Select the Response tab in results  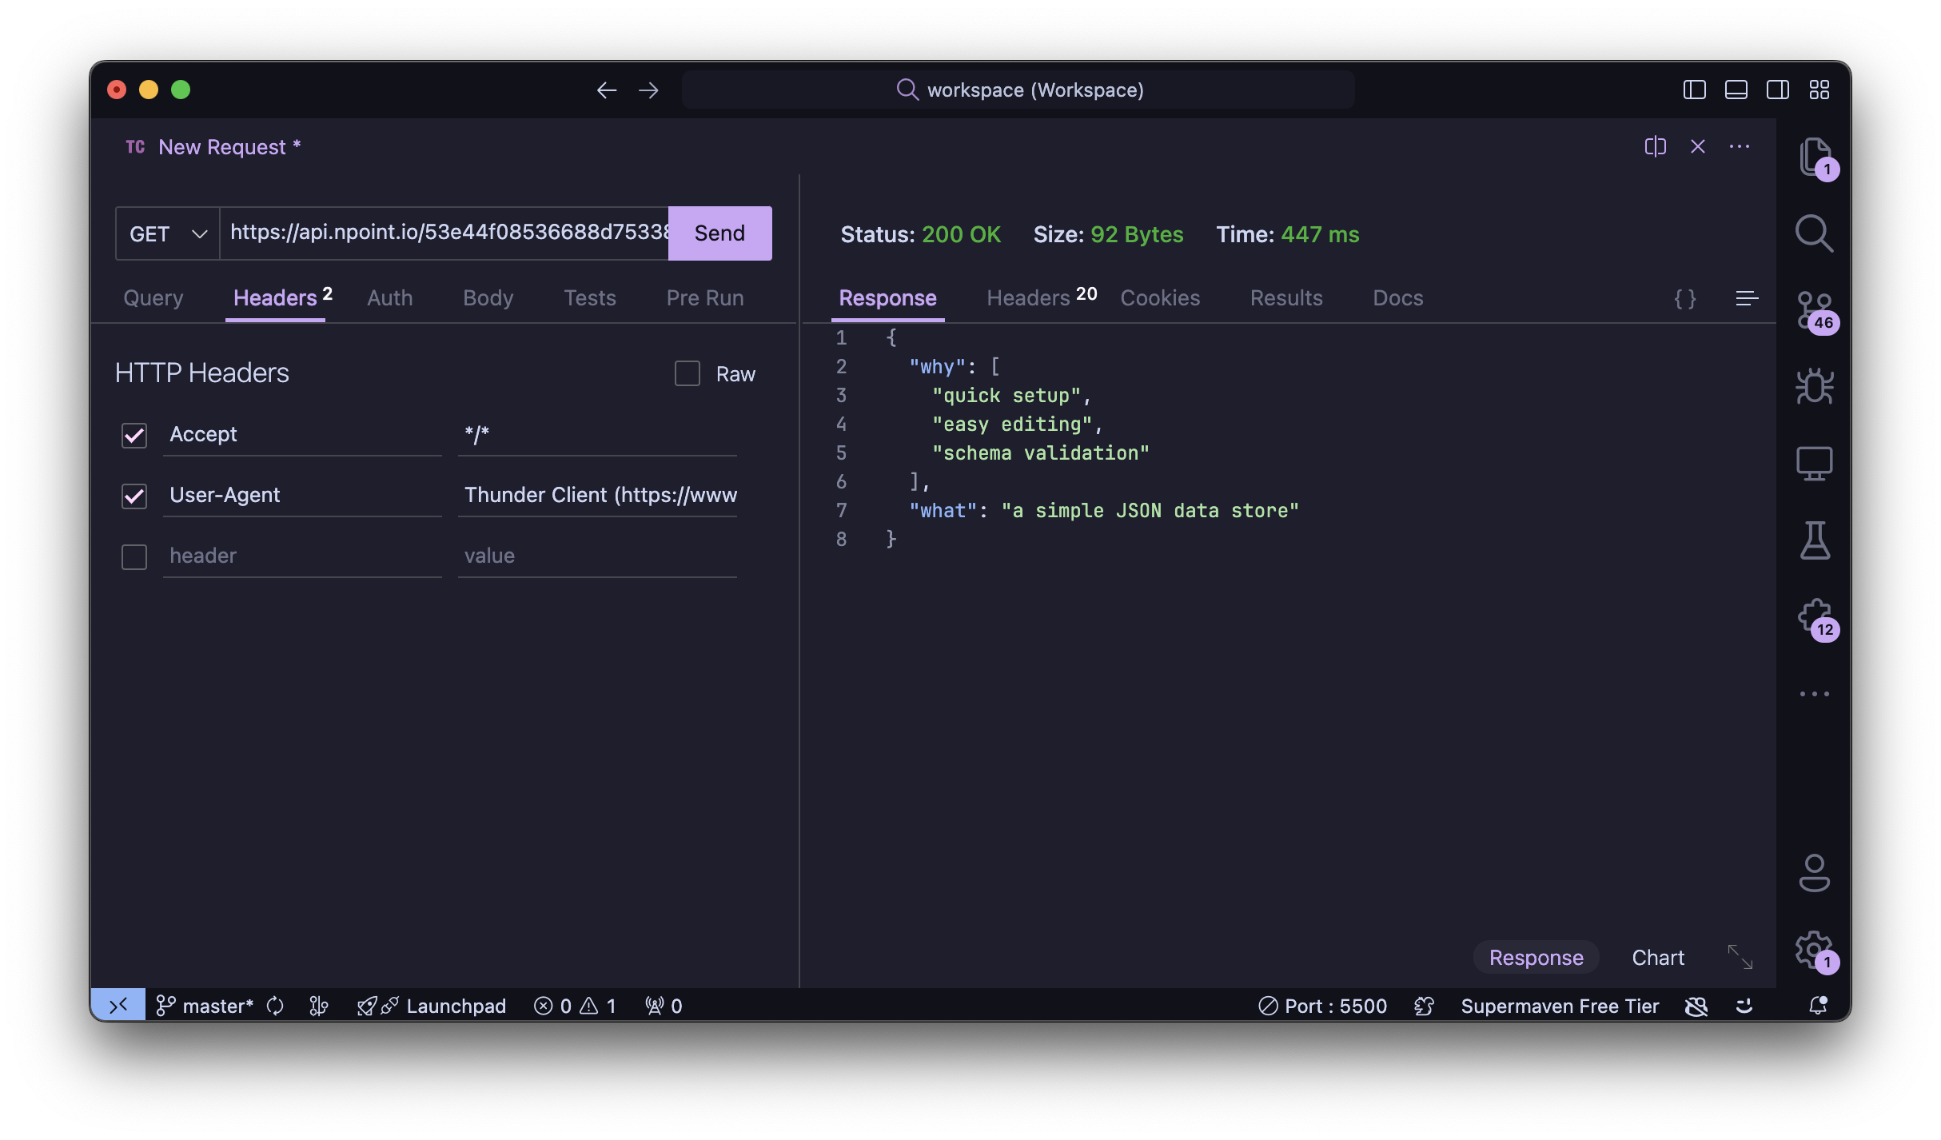[x=887, y=298]
